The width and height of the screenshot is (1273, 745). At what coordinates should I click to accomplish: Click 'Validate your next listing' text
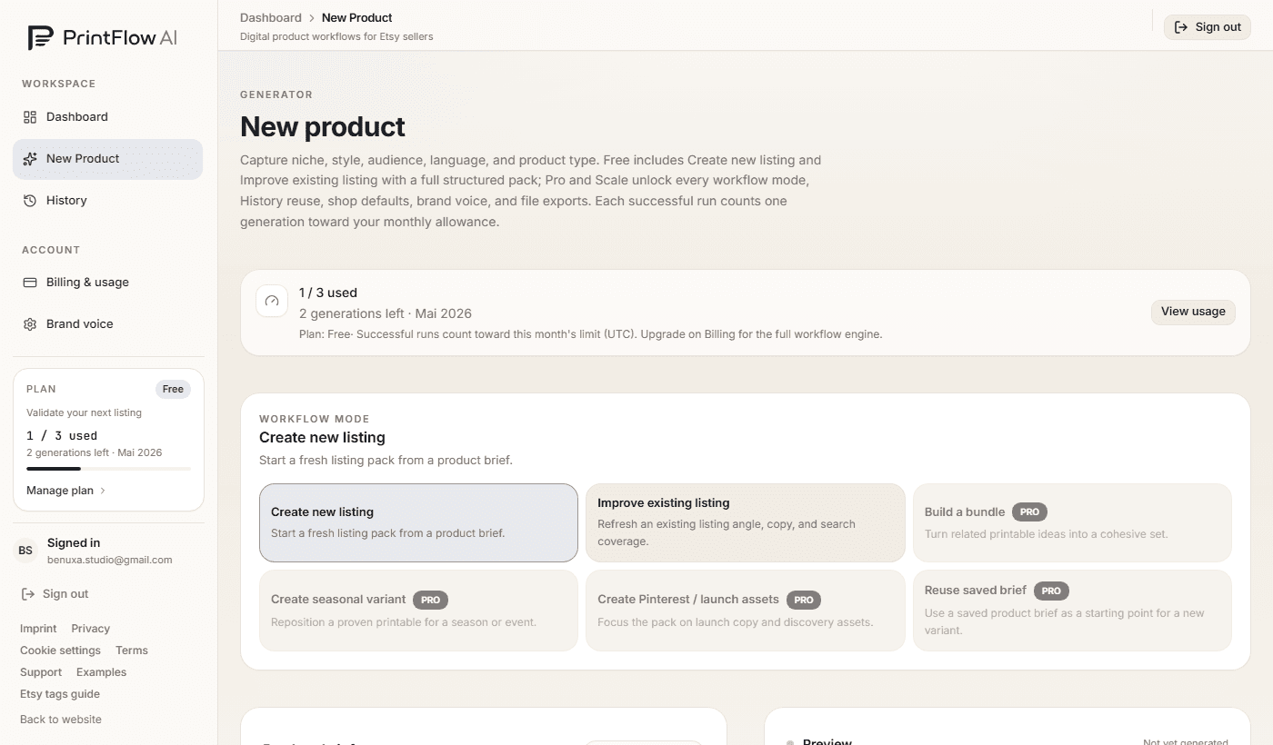point(84,412)
